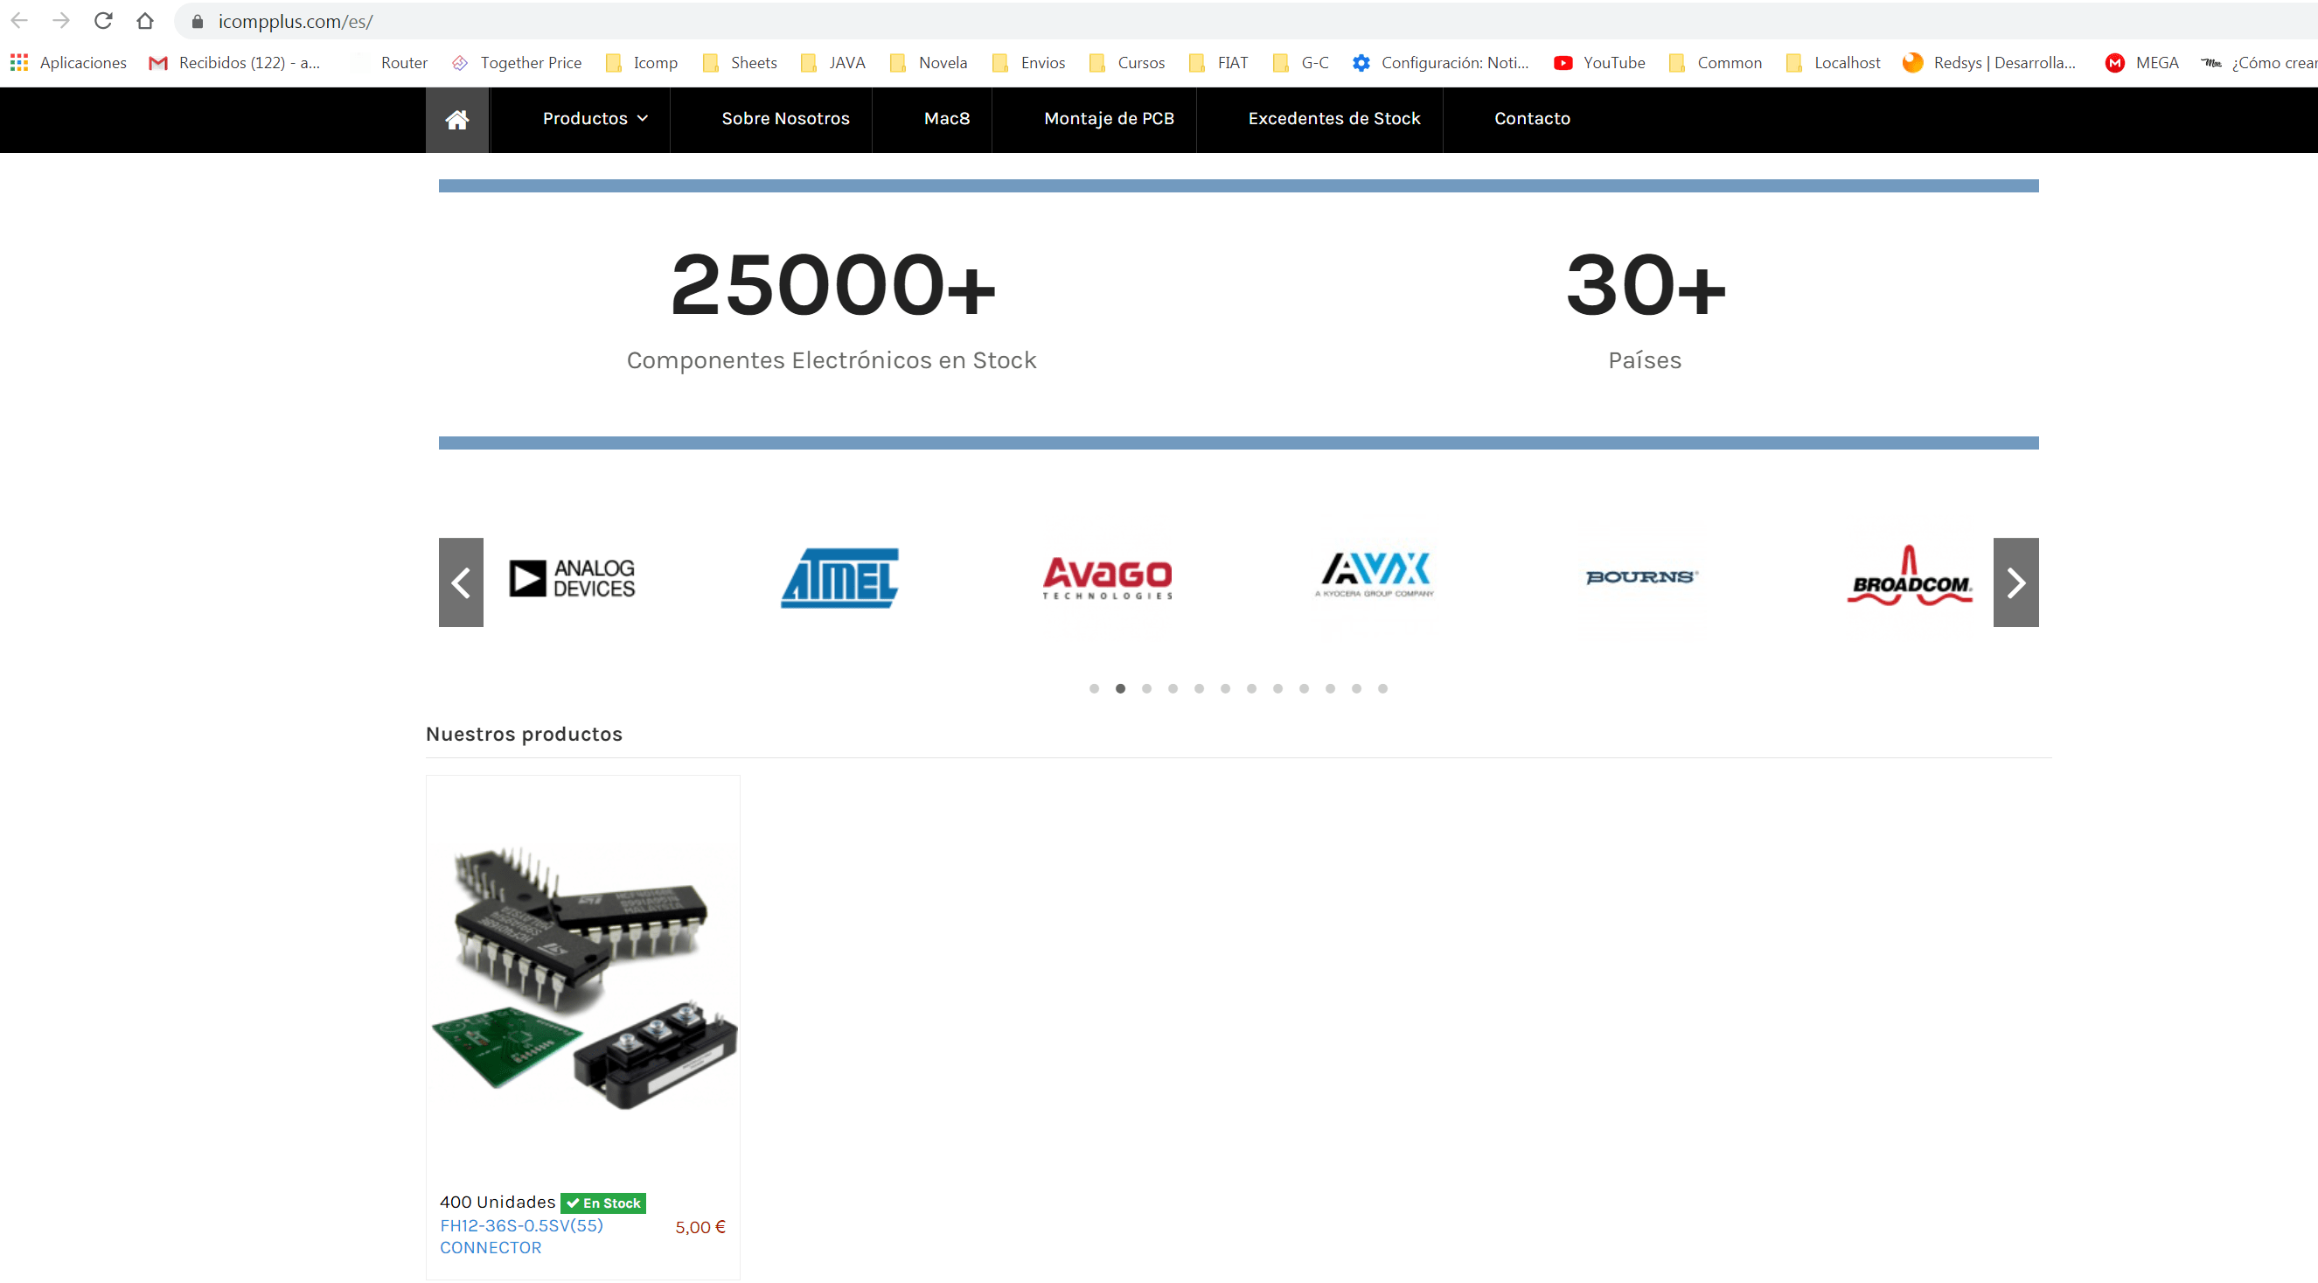Open the FIAT bookmarks folder

pyautogui.click(x=1218, y=62)
